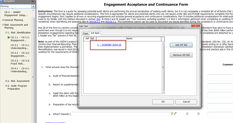Follow the section 202 link
Viewport: 233px width, 123px height.
click(x=98, y=19)
